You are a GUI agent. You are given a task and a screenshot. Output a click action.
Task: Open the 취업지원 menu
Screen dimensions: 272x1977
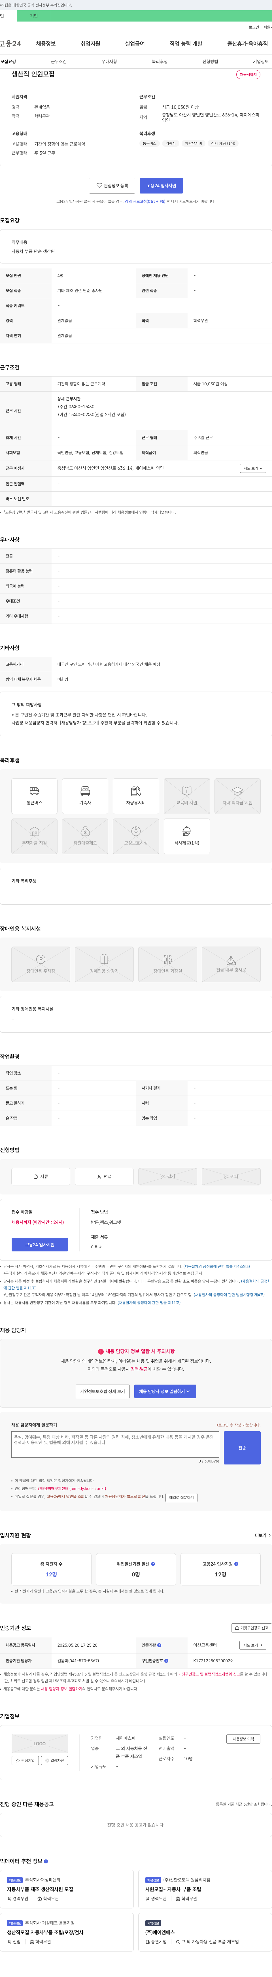pos(91,44)
